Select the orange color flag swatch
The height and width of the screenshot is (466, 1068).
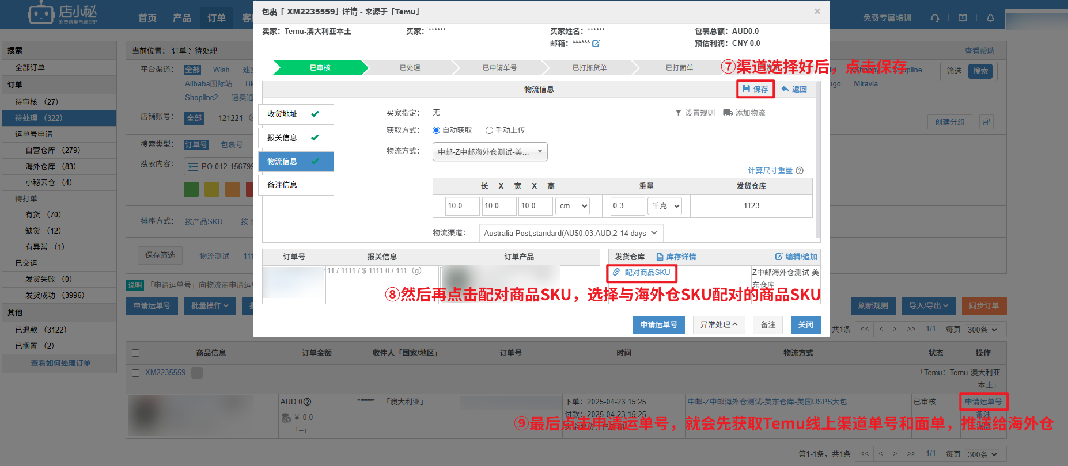pos(233,189)
